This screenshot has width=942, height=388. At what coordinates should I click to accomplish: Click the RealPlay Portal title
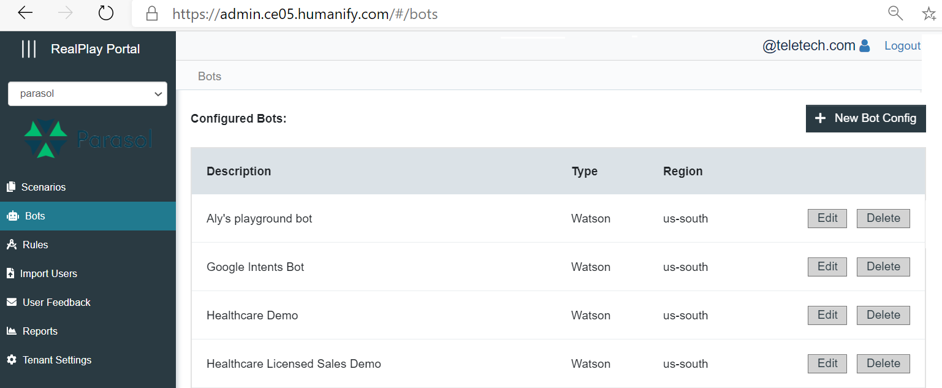point(96,49)
